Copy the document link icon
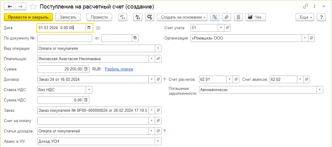 pos(305,6)
